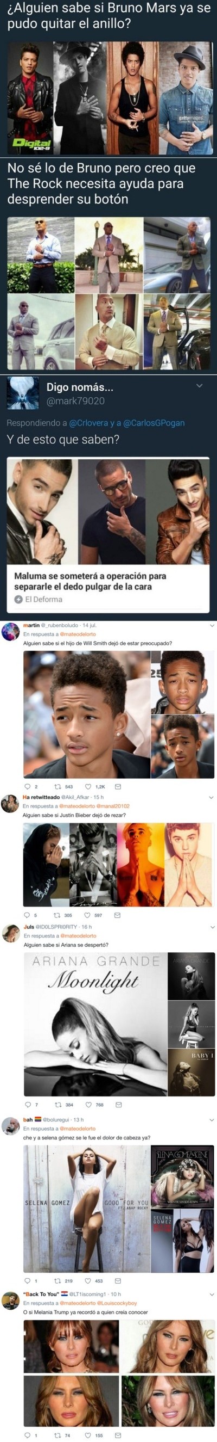Expand the options arrow on martin's tweet
This screenshot has height=1442, width=217.
click(x=212, y=625)
